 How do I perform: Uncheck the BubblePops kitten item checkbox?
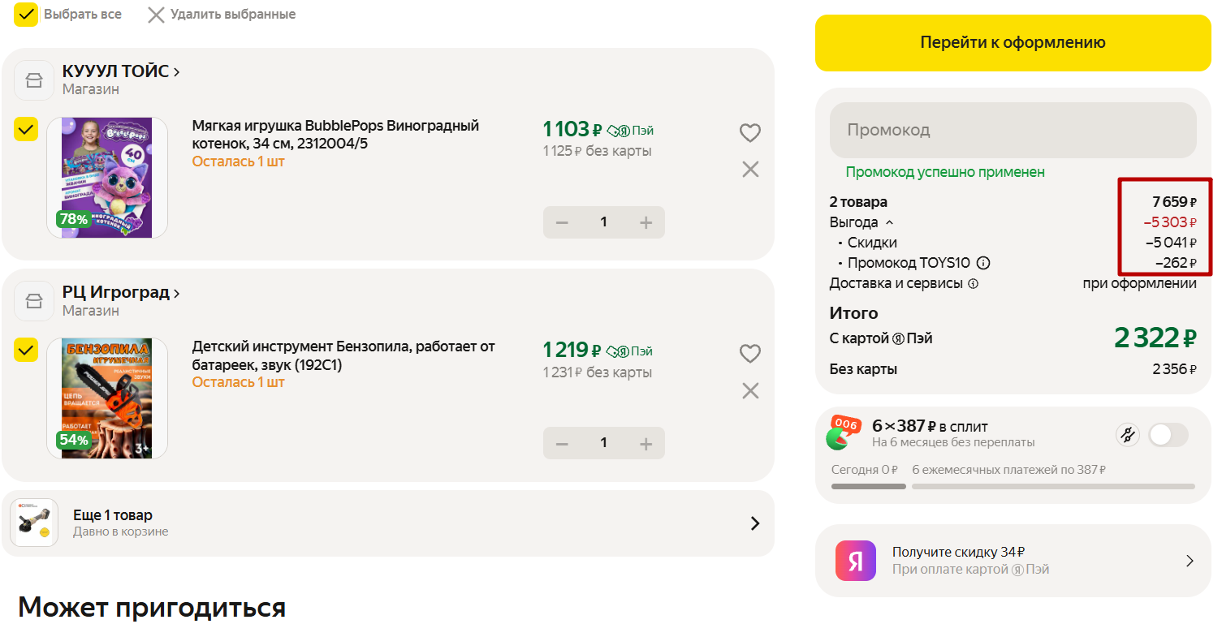click(27, 129)
